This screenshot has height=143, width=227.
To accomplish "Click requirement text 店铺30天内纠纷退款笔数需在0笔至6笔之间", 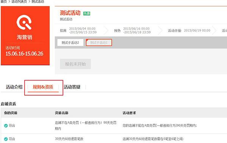I will (153, 139).
